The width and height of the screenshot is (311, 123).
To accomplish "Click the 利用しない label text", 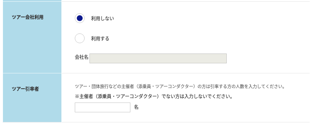I will point(103,18).
